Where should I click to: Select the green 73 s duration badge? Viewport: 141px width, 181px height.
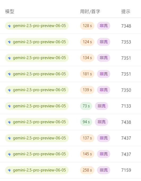click(x=86, y=106)
